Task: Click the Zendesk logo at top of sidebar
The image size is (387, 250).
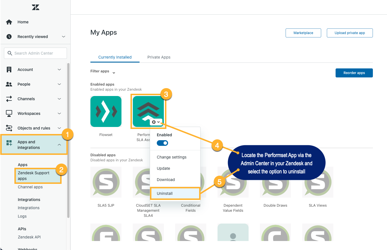Action: 36,8
